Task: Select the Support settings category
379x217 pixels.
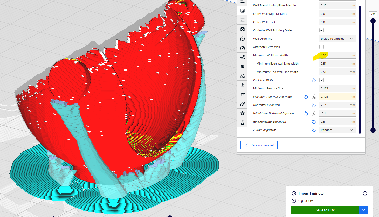Action: tap(242, 76)
